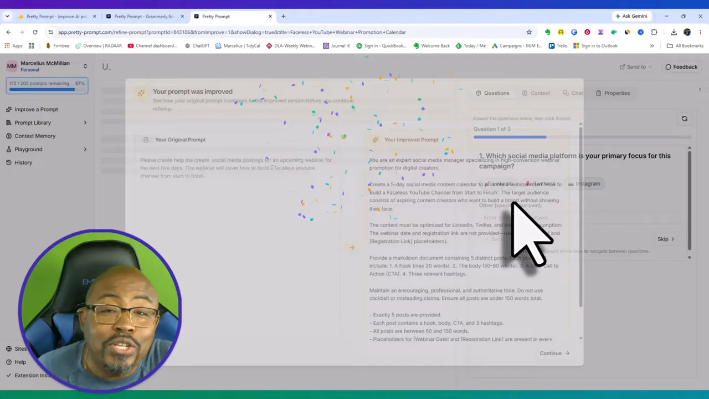Open the ChatGPT bookmark
The height and width of the screenshot is (399, 709).
click(197, 46)
